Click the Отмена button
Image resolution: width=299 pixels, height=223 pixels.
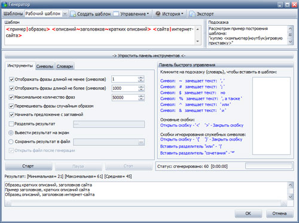click(279, 213)
